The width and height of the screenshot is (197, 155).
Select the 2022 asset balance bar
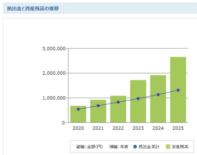coord(118,109)
